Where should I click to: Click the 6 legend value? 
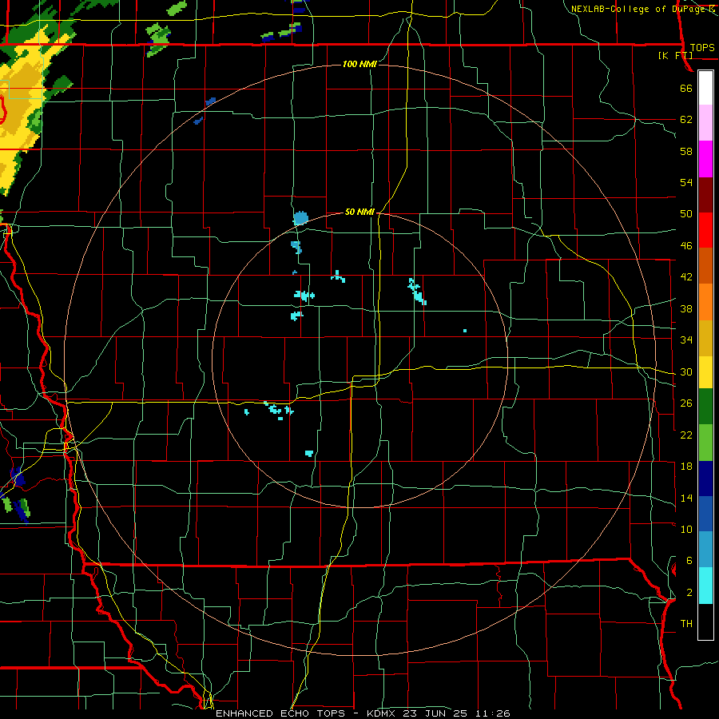(x=689, y=561)
